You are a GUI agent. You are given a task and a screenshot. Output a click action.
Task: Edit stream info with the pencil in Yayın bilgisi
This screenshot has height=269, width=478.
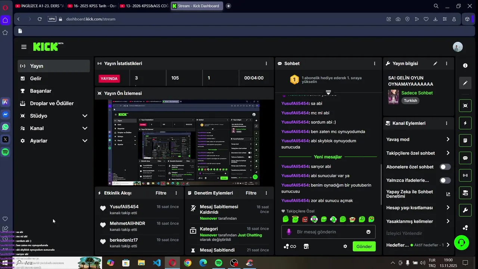coord(435,64)
